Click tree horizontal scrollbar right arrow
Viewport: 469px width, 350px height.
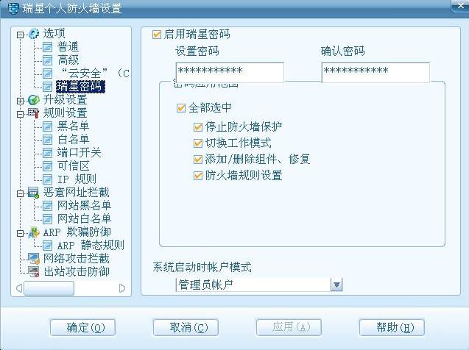[x=121, y=288]
